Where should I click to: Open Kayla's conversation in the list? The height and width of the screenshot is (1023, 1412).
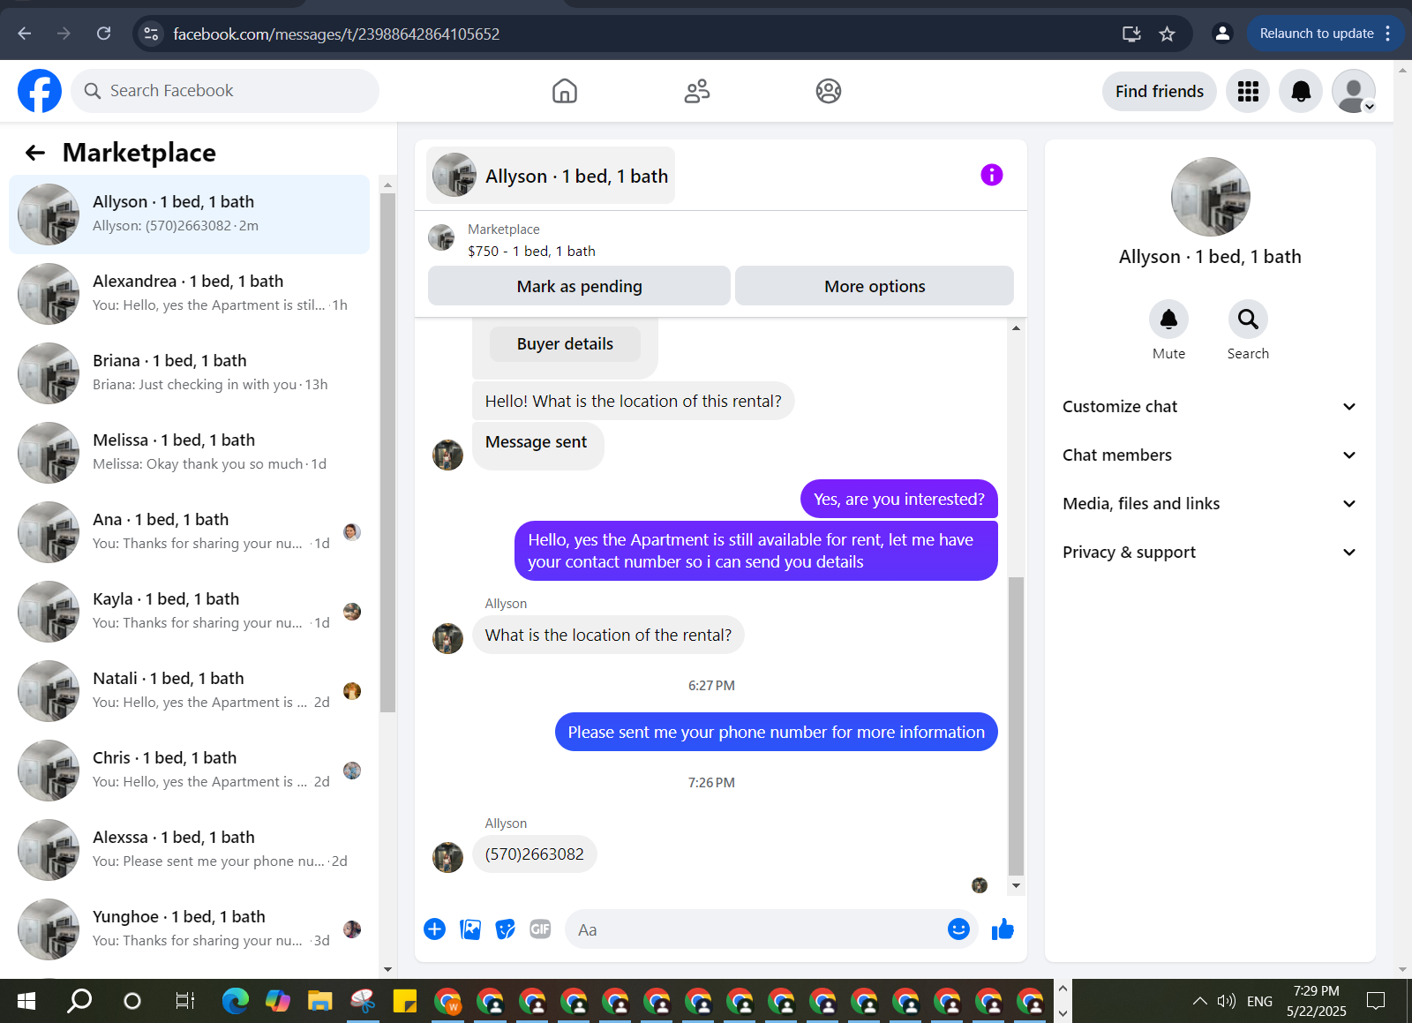click(x=189, y=612)
